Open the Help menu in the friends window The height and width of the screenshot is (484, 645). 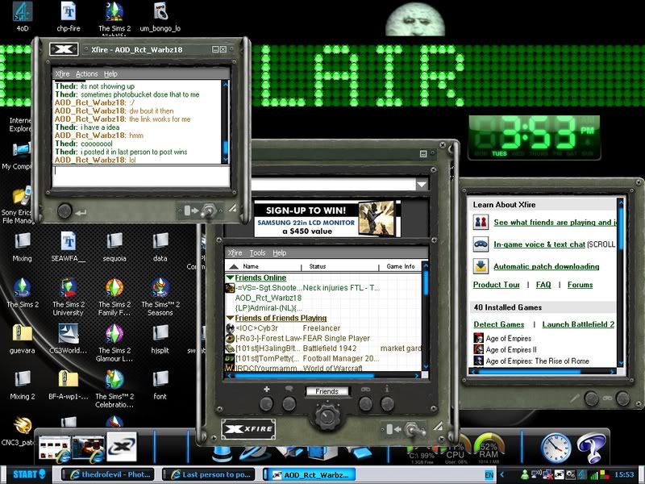pyautogui.click(x=279, y=252)
